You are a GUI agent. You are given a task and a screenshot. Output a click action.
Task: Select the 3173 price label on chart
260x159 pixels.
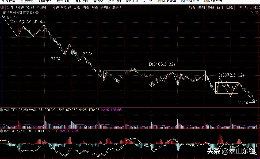point(88,54)
